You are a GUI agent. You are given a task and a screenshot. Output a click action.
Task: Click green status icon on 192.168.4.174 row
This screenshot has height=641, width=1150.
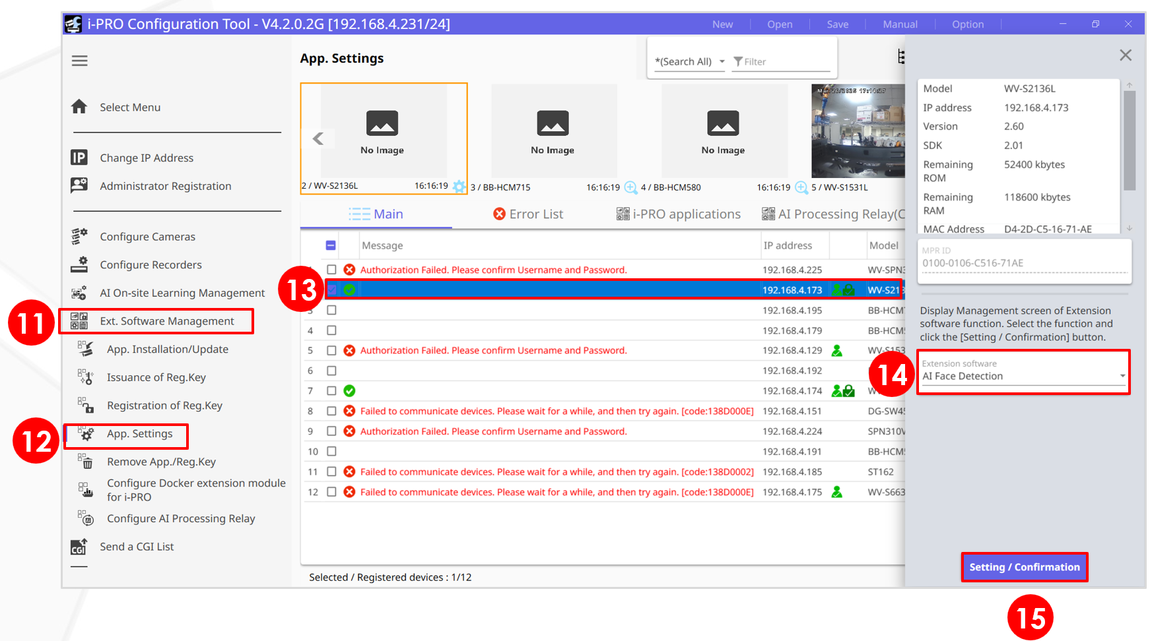coord(350,391)
